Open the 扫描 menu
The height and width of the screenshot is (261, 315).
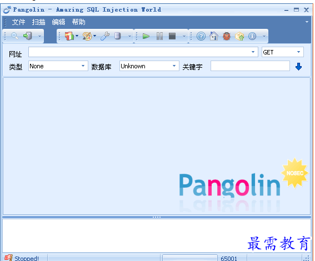pos(38,22)
